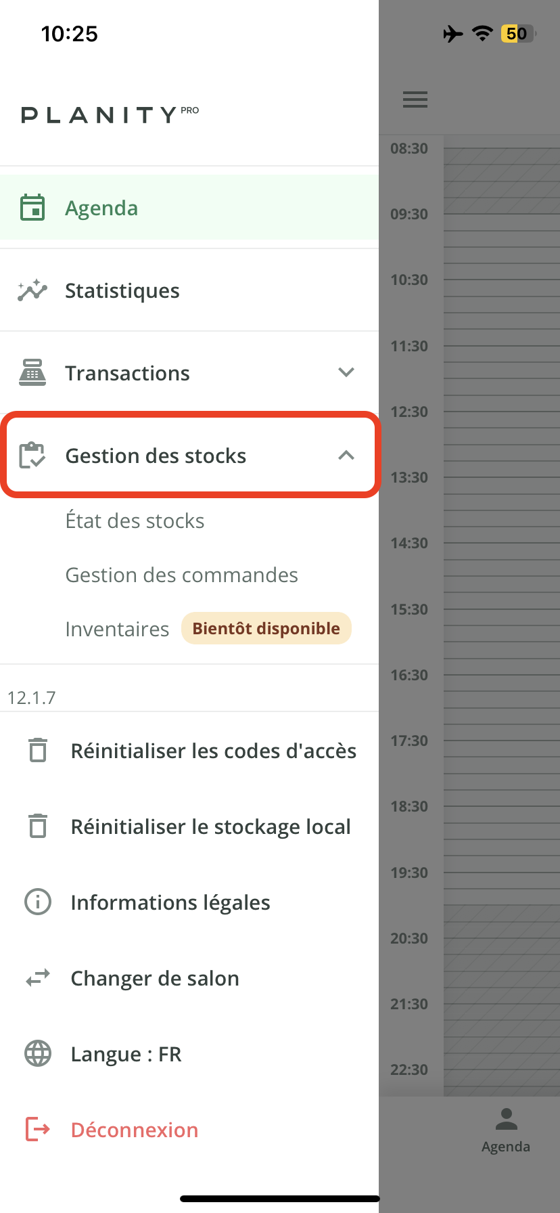Collapse the Gestion des stocks chevron
This screenshot has width=560, height=1213.
346,456
